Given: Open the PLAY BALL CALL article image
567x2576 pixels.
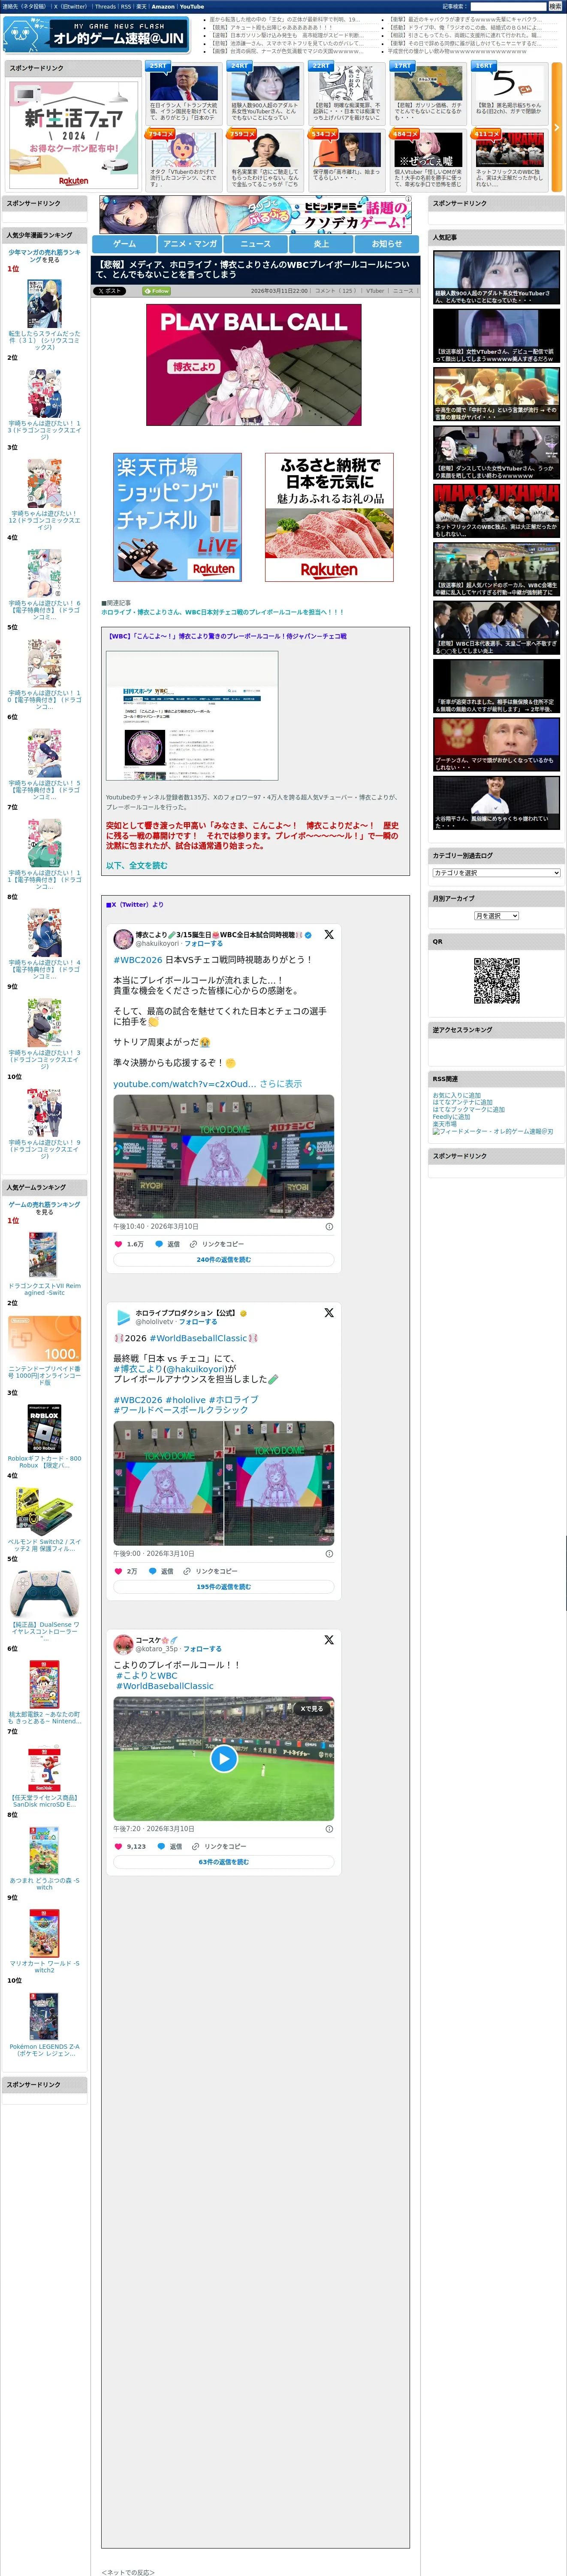Looking at the screenshot, I should point(253,365).
